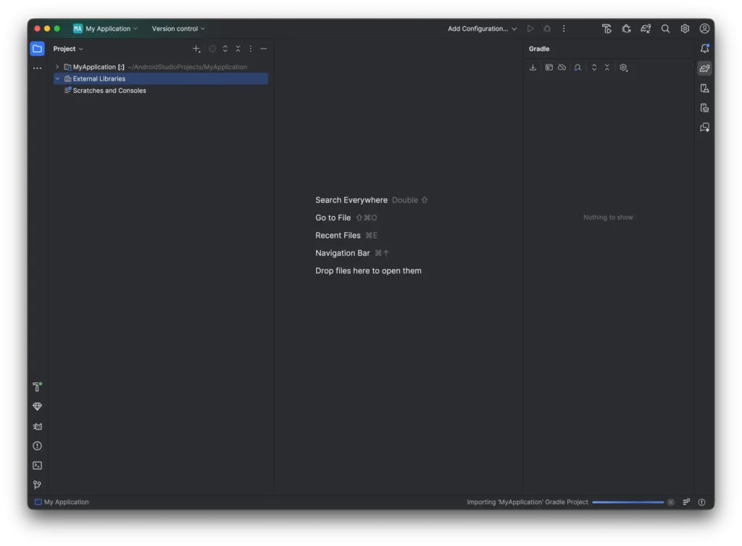Open the Terminal tool window
Viewport: 742px width, 546px height.
coord(37,465)
